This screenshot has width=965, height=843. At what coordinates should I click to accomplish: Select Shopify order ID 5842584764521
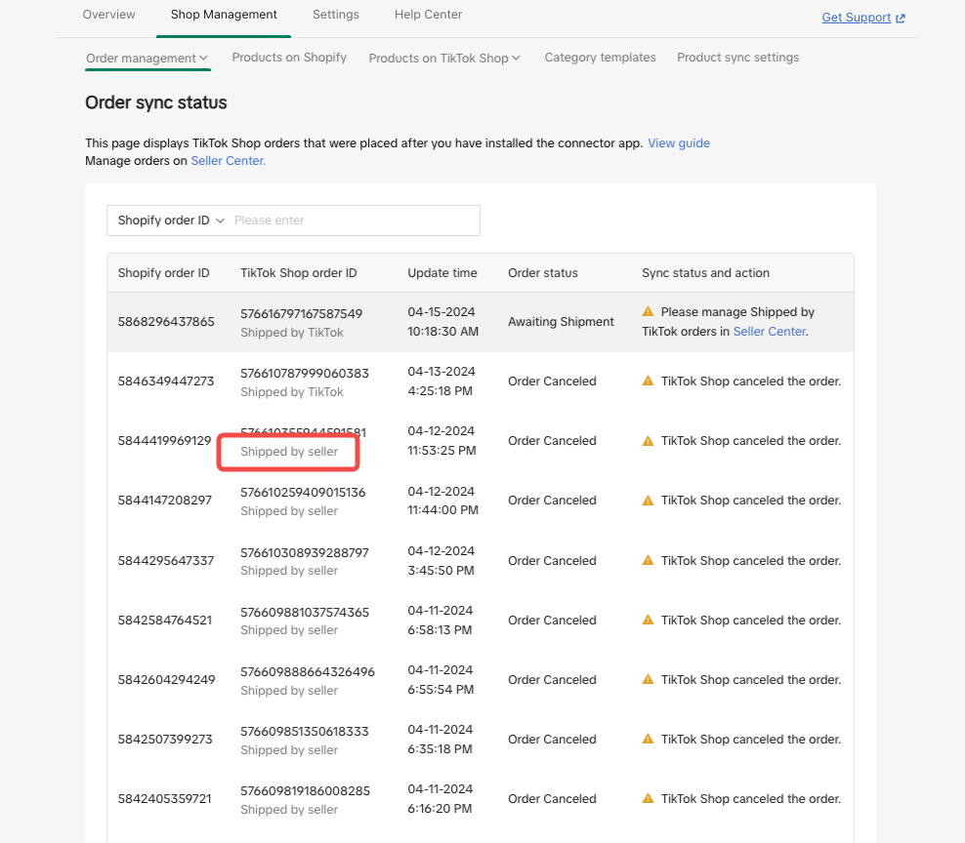(x=164, y=621)
